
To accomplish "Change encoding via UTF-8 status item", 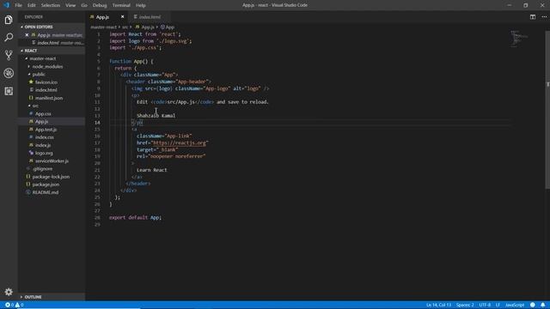I will [x=485, y=305].
